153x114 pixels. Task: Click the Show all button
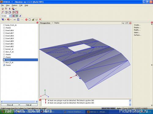[x=10, y=105]
